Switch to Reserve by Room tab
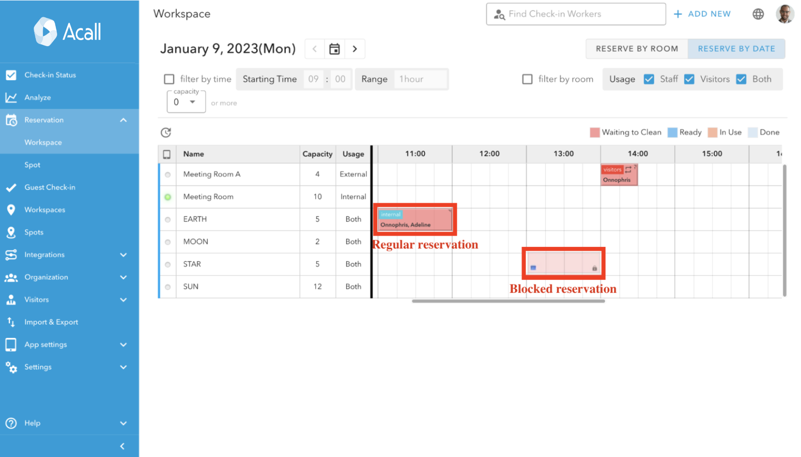Viewport: 801px width, 457px height. tap(637, 49)
